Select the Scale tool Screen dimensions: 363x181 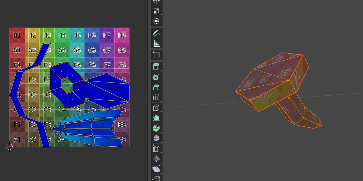tap(156, 11)
